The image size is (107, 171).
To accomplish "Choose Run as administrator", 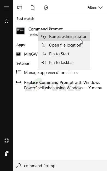I will (x=64, y=36).
